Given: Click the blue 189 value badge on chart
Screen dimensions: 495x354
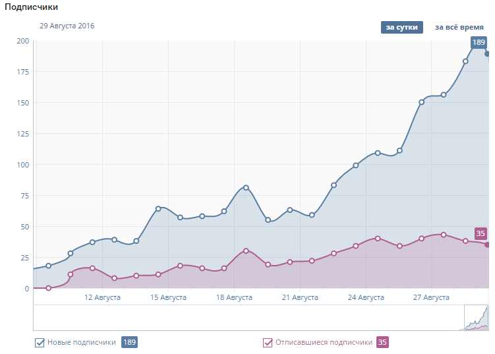Looking at the screenshot, I should [479, 43].
